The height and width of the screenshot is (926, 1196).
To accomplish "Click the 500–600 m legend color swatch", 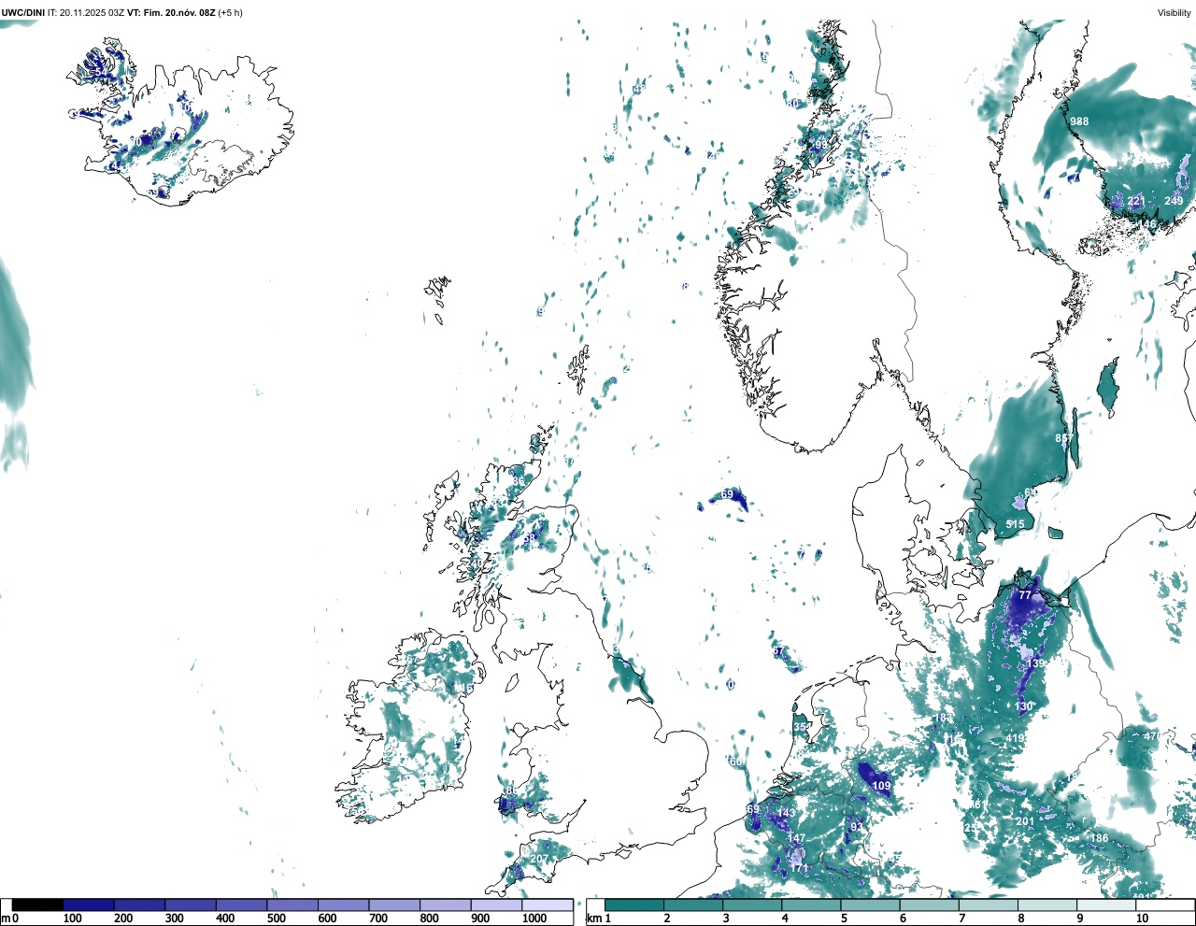I will [x=292, y=905].
